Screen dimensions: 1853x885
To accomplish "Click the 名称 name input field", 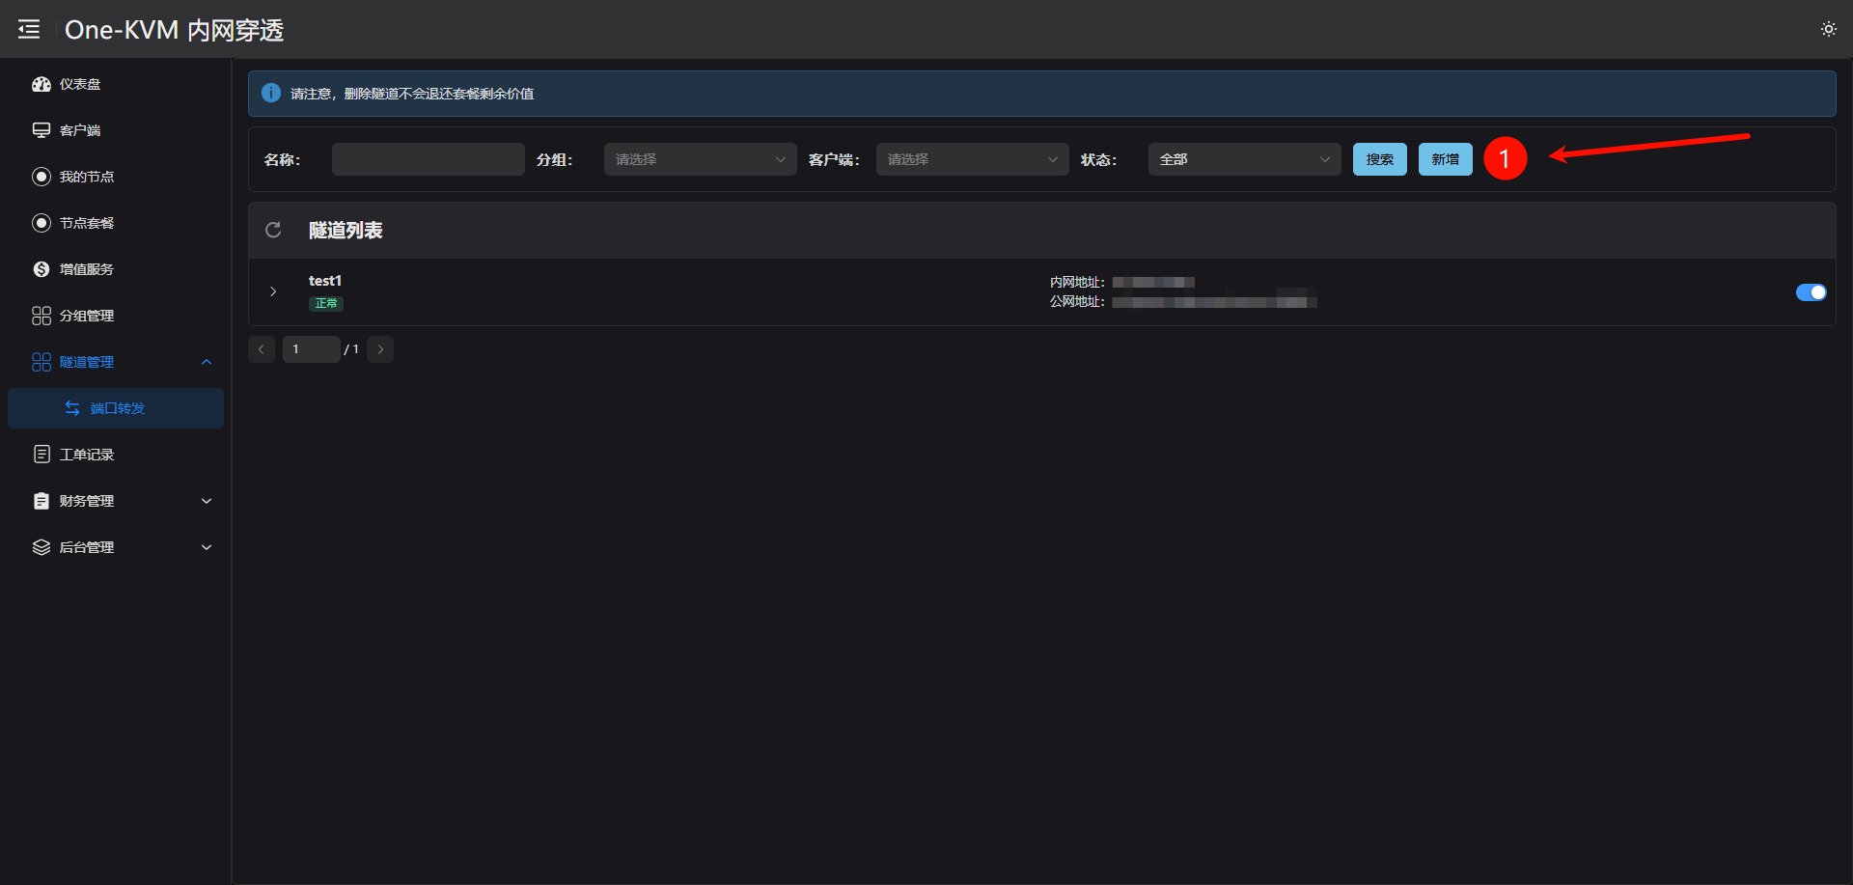I will pos(428,159).
